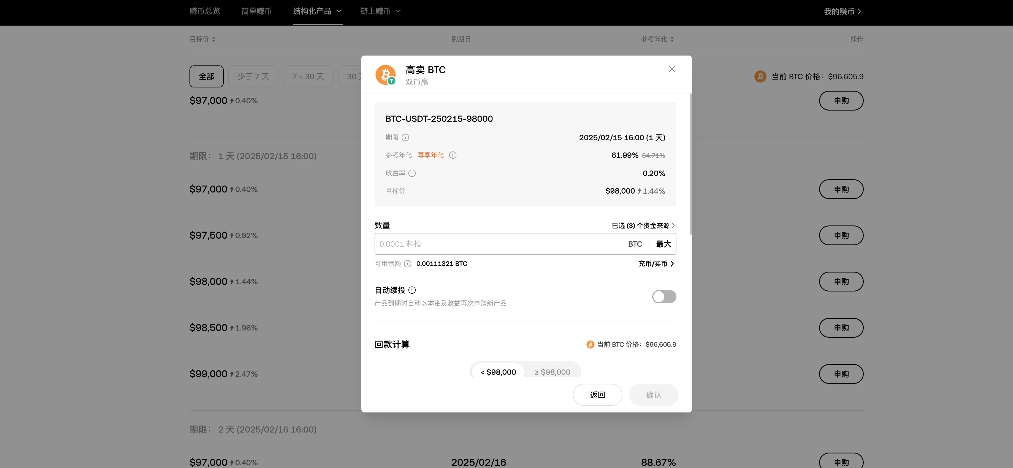Click the 尊享年化 link

click(430, 155)
